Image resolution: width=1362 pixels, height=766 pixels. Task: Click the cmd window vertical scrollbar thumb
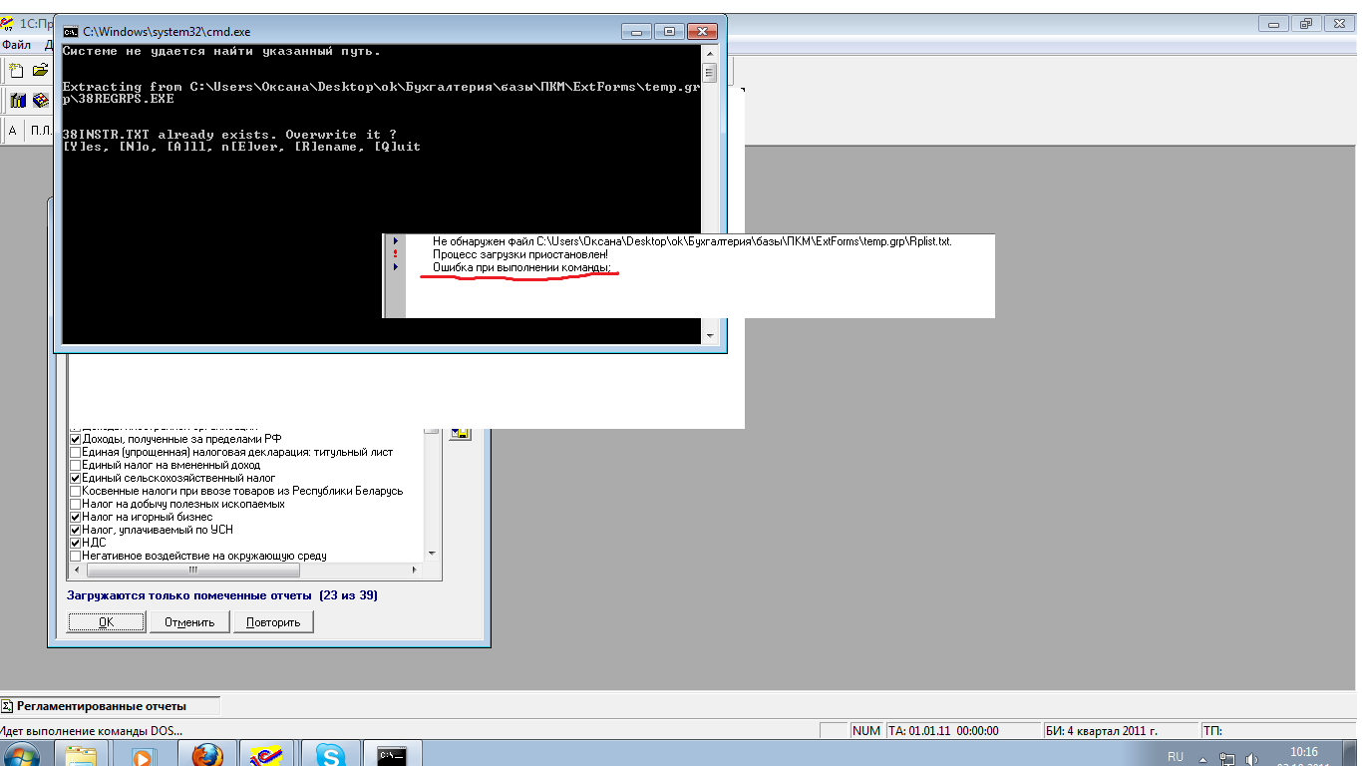(710, 72)
